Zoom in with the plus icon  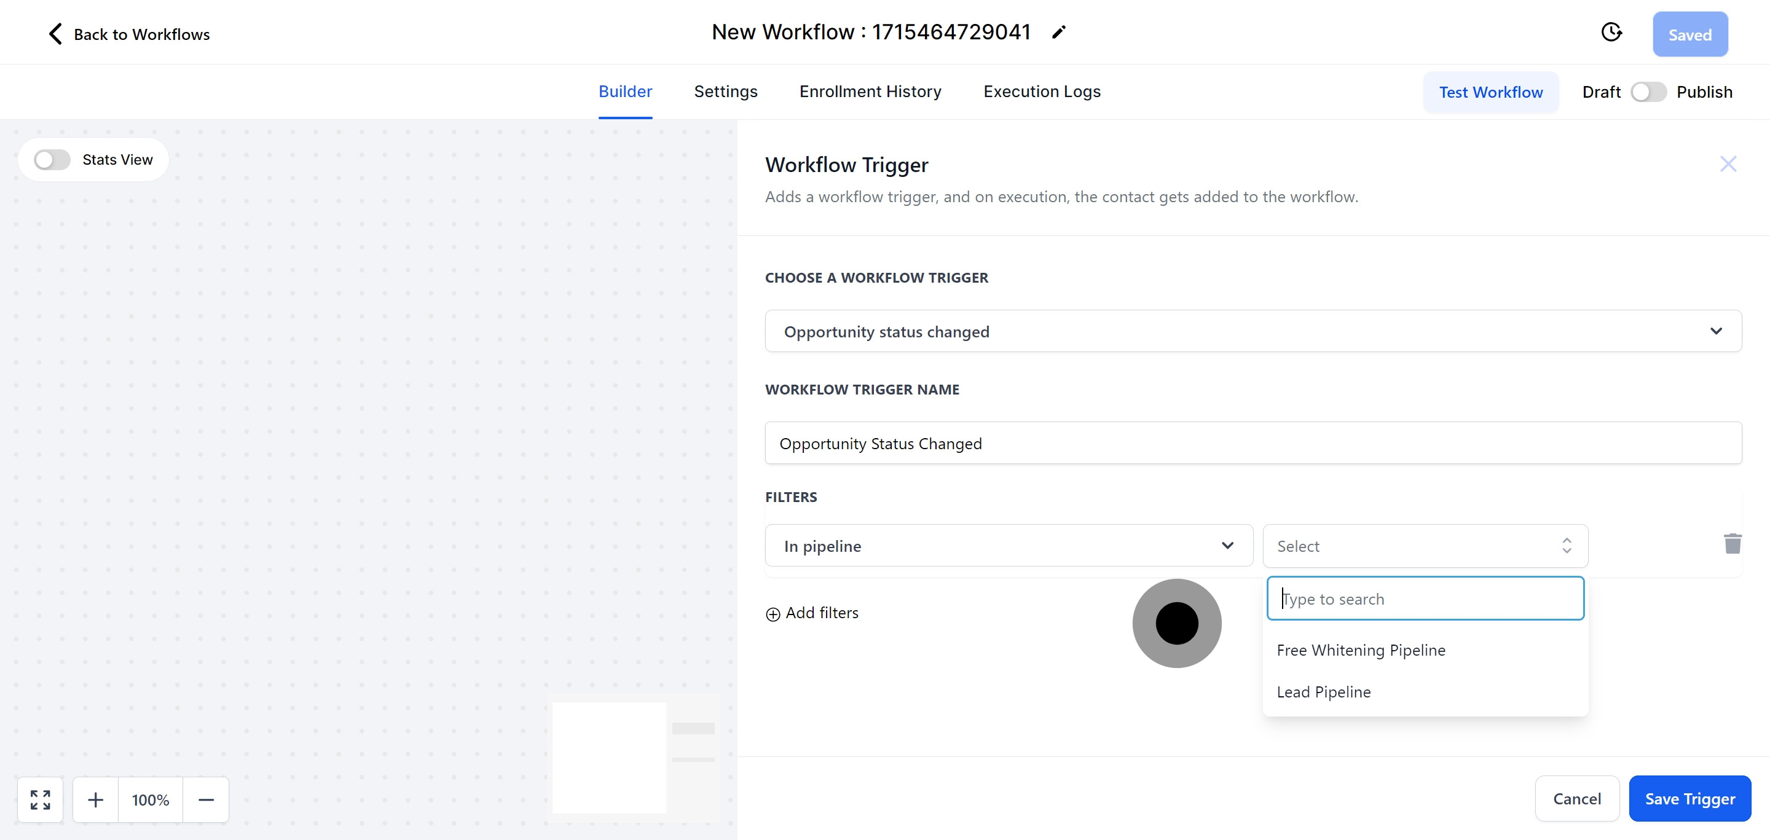[95, 799]
